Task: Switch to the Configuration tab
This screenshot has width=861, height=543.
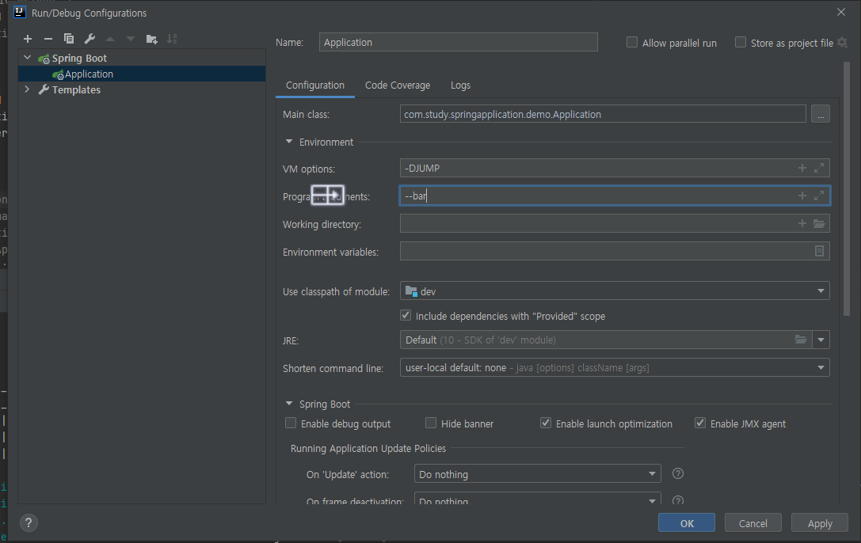Action: pyautogui.click(x=315, y=85)
